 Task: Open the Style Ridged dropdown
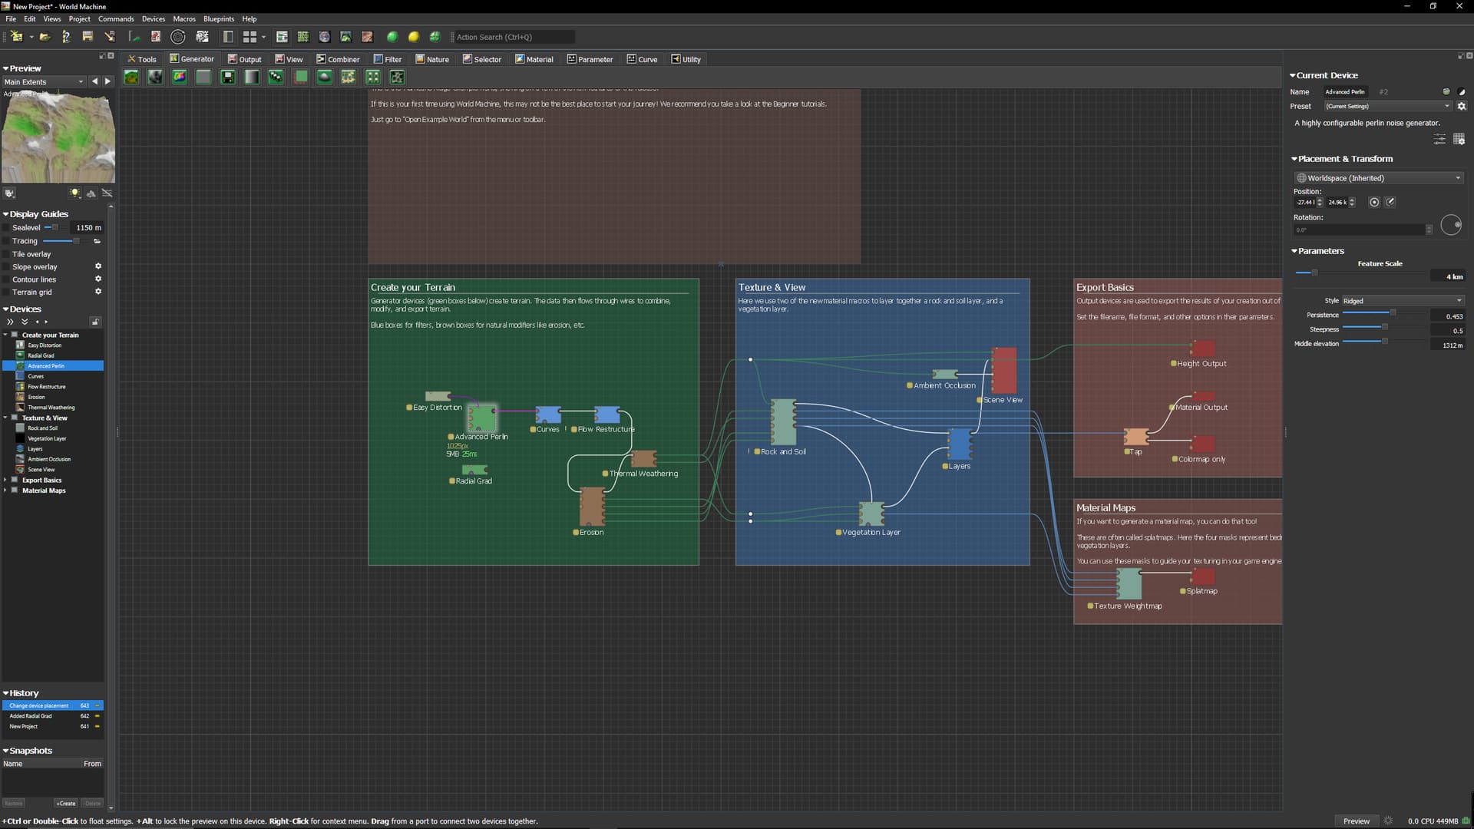point(1402,301)
